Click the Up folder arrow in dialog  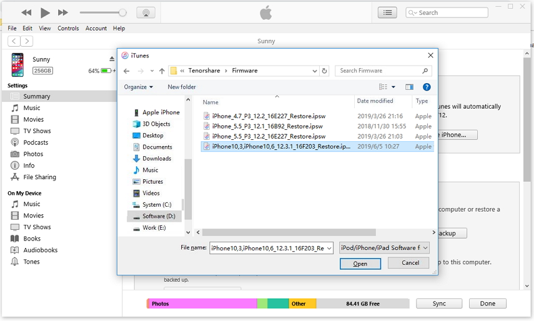pyautogui.click(x=162, y=71)
